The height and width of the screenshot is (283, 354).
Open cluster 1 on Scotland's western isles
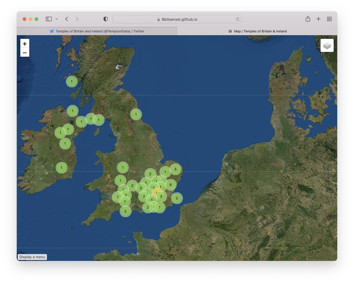tap(72, 81)
